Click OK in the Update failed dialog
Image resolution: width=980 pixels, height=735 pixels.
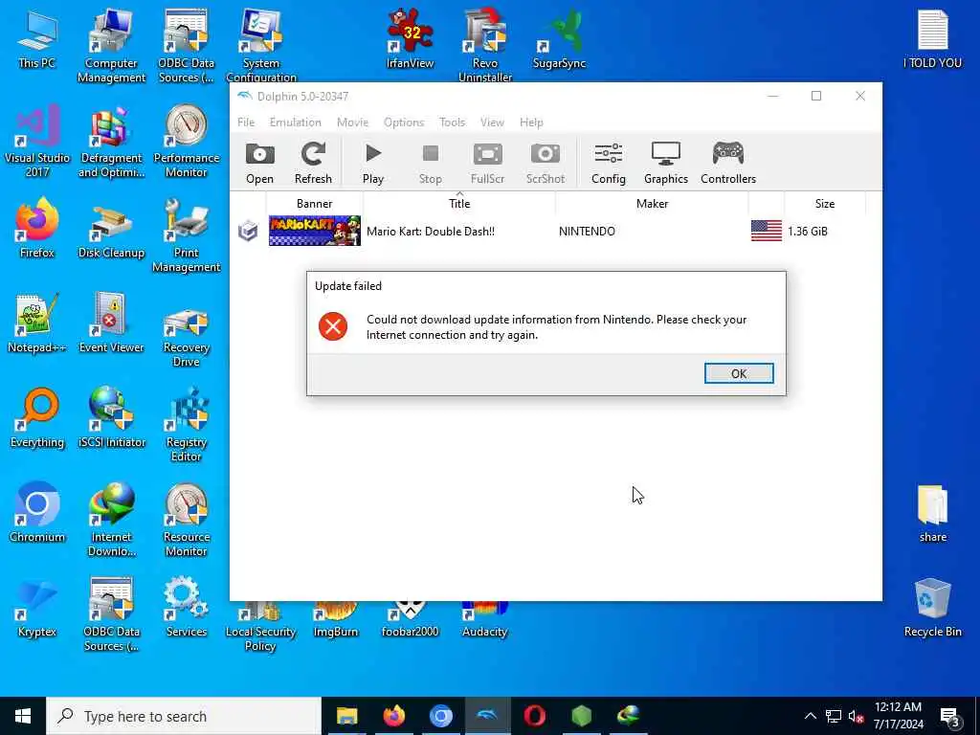739,373
